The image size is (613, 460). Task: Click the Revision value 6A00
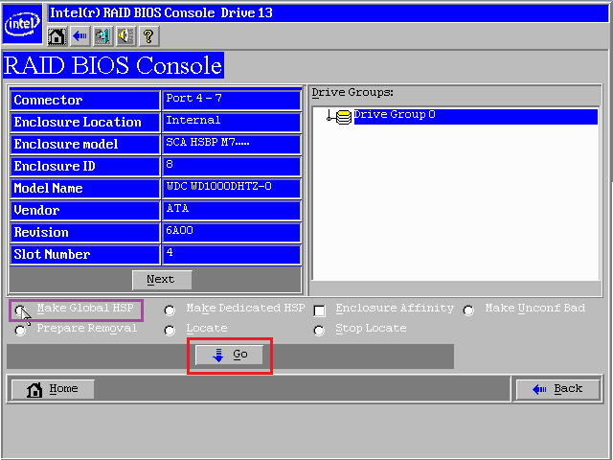click(231, 232)
